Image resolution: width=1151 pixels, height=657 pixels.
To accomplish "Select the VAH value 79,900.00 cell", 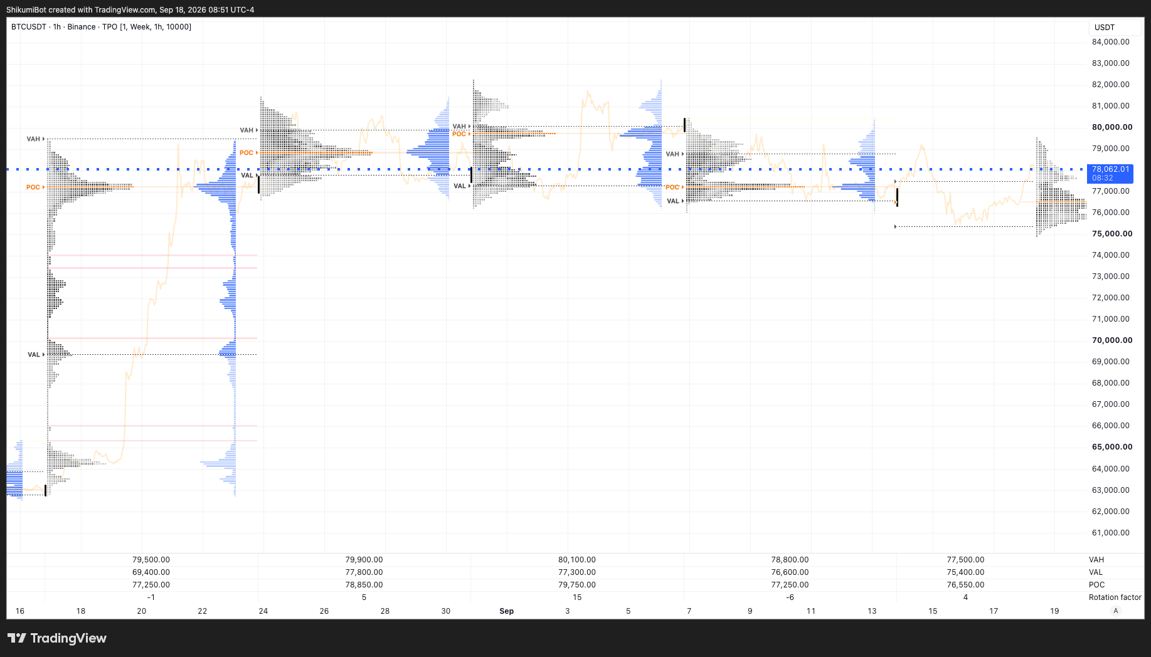I will pyautogui.click(x=364, y=560).
